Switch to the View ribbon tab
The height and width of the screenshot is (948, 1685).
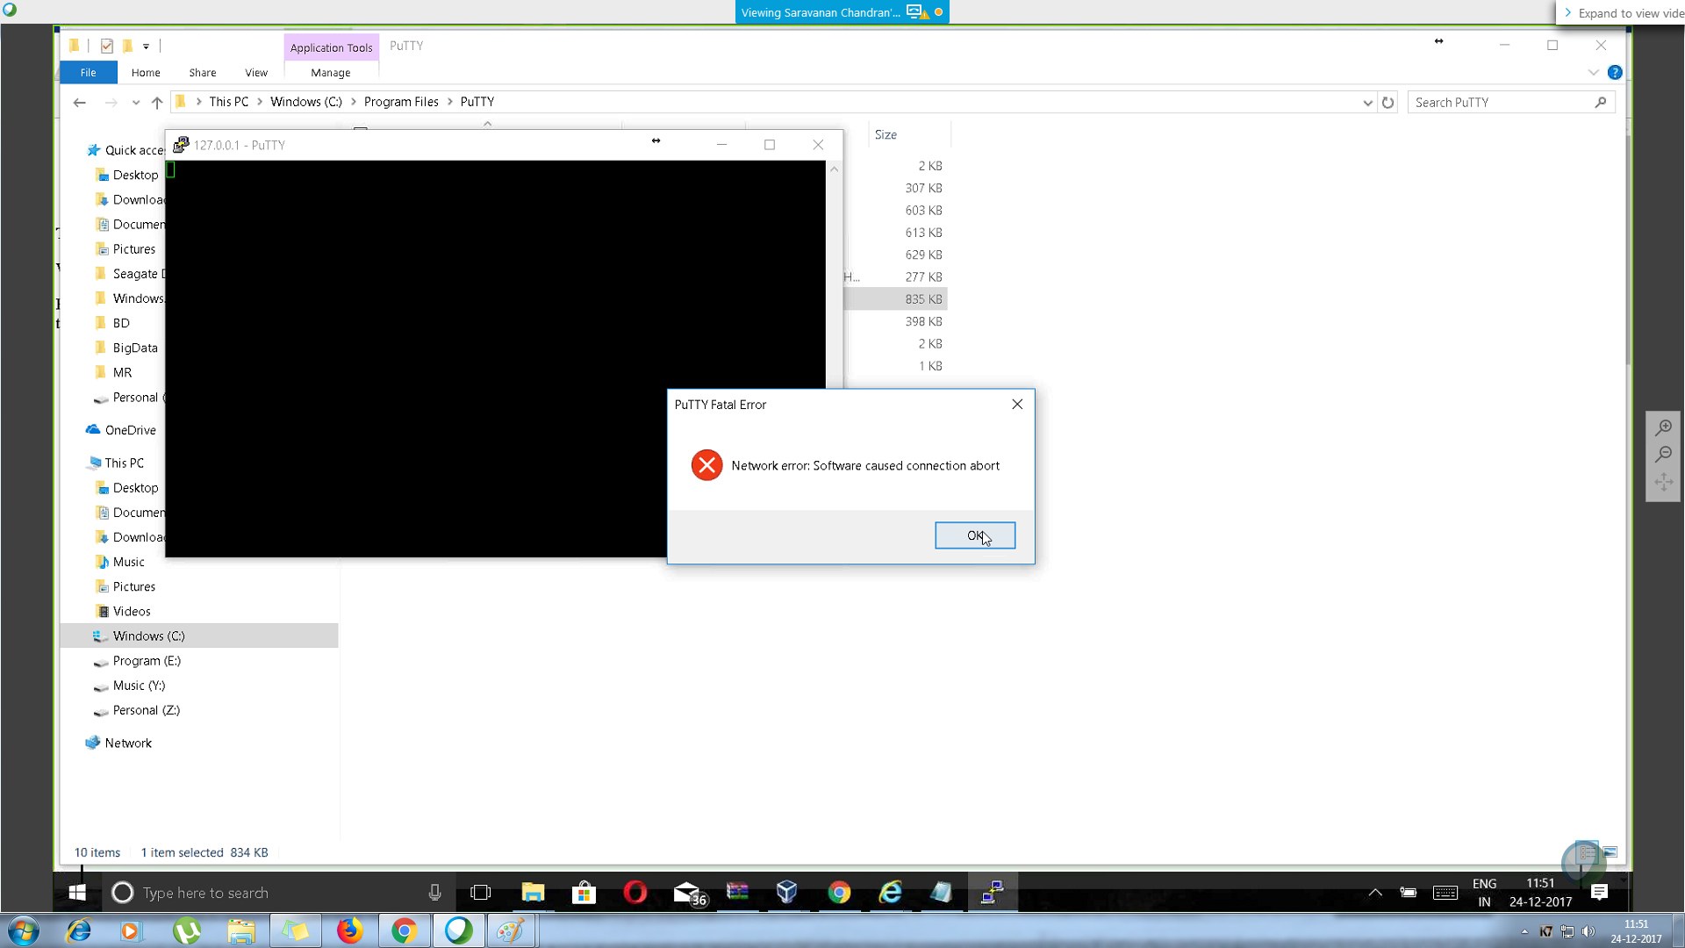[256, 73]
